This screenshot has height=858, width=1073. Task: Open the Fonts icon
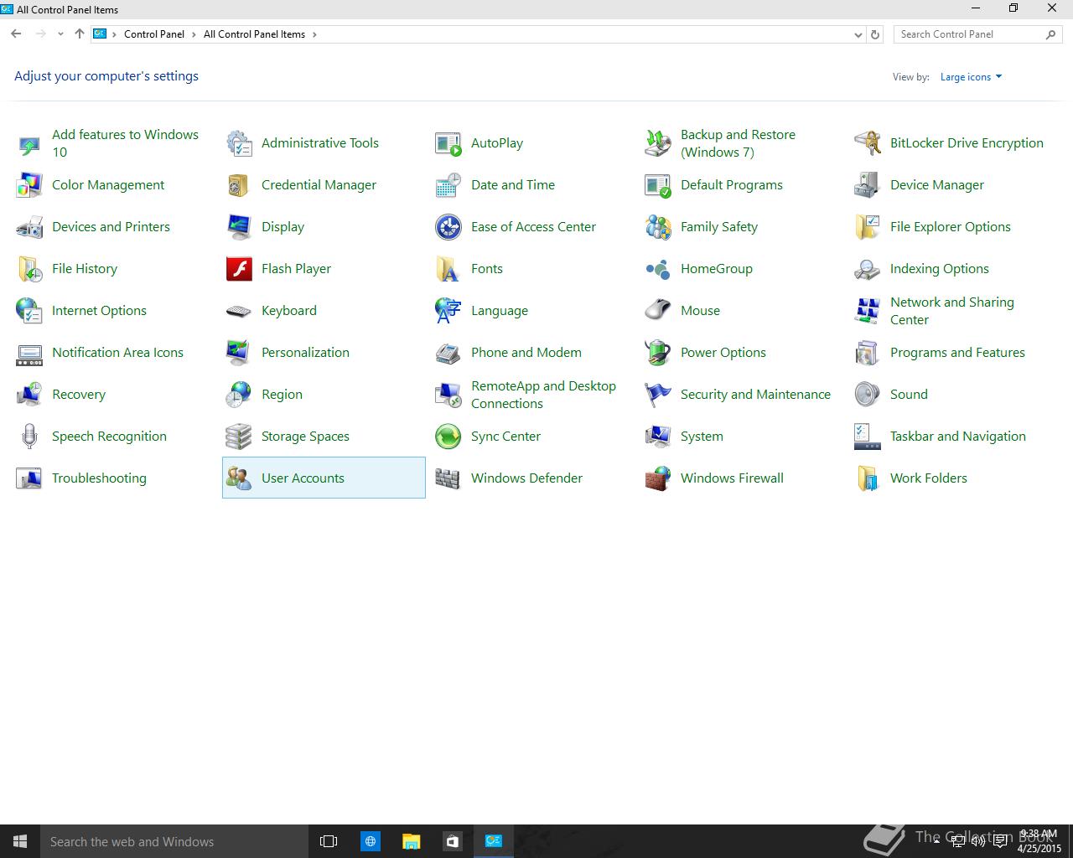pos(448,269)
